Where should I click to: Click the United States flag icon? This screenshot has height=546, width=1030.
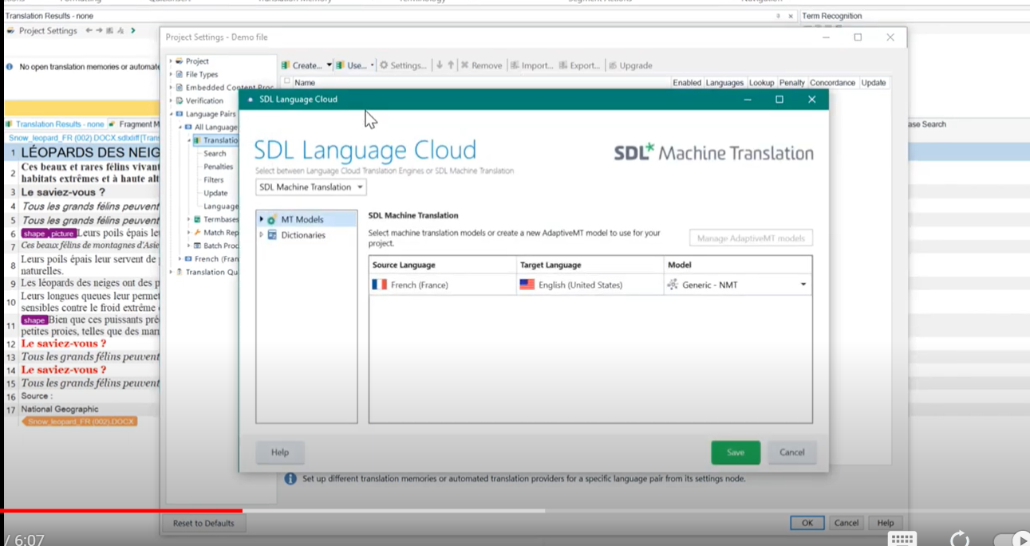527,285
